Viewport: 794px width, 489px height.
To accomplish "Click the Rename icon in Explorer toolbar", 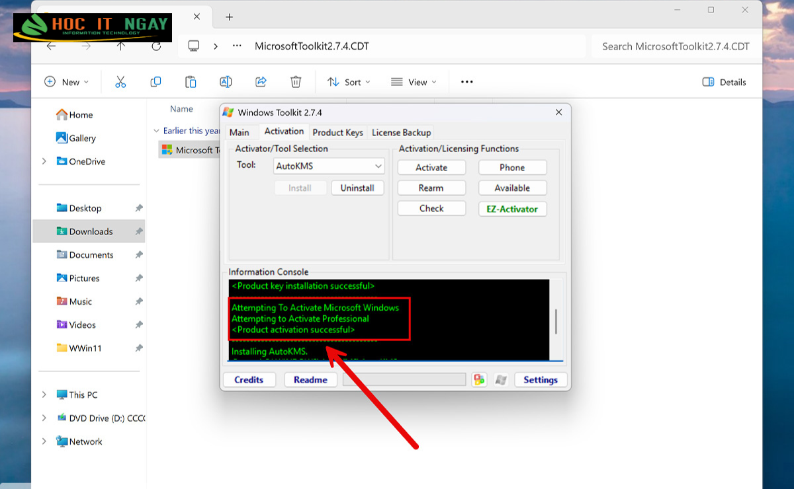I will click(226, 82).
